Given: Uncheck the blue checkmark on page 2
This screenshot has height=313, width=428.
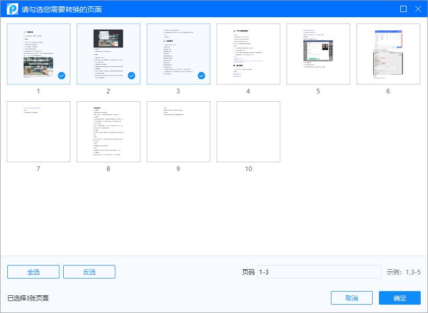Looking at the screenshot, I should click(132, 76).
